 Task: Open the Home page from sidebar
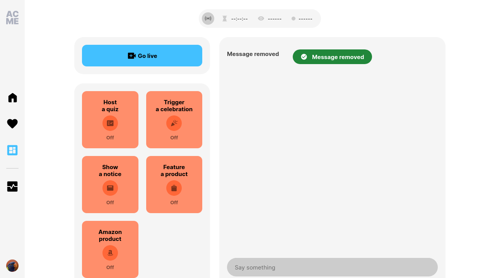click(12, 98)
